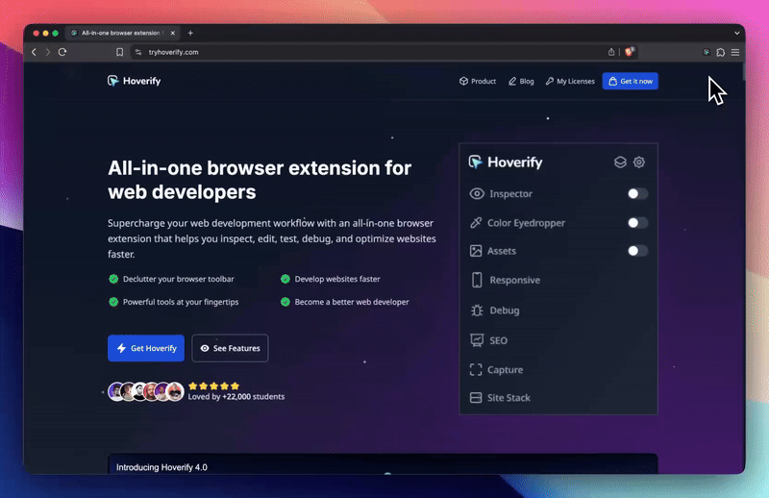Open Hoverify extension icon in browser toolbar
The width and height of the screenshot is (769, 498).
tap(707, 52)
